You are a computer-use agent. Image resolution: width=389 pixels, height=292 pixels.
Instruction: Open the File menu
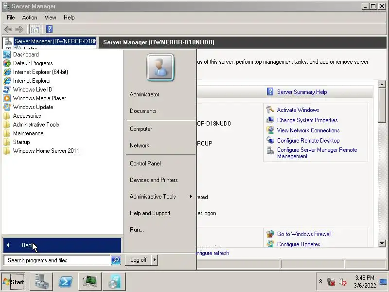11,18
